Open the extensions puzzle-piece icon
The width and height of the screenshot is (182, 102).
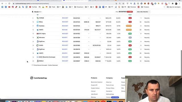pyautogui.click(x=173, y=4)
